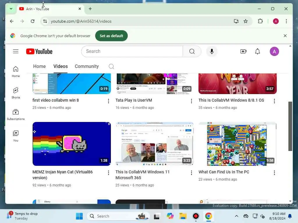Open a new Chrome tab
This screenshot has height=223, width=298.
click(90, 9)
